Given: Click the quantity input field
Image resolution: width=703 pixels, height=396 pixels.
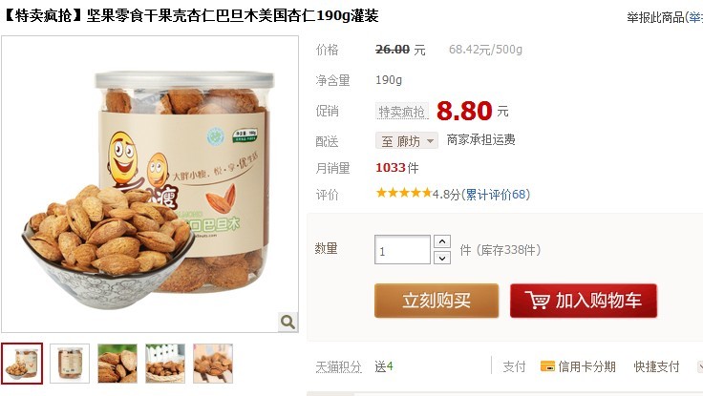Looking at the screenshot, I should point(403,249).
